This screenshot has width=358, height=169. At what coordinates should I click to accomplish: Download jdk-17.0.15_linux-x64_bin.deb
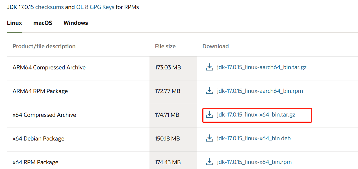(x=254, y=139)
